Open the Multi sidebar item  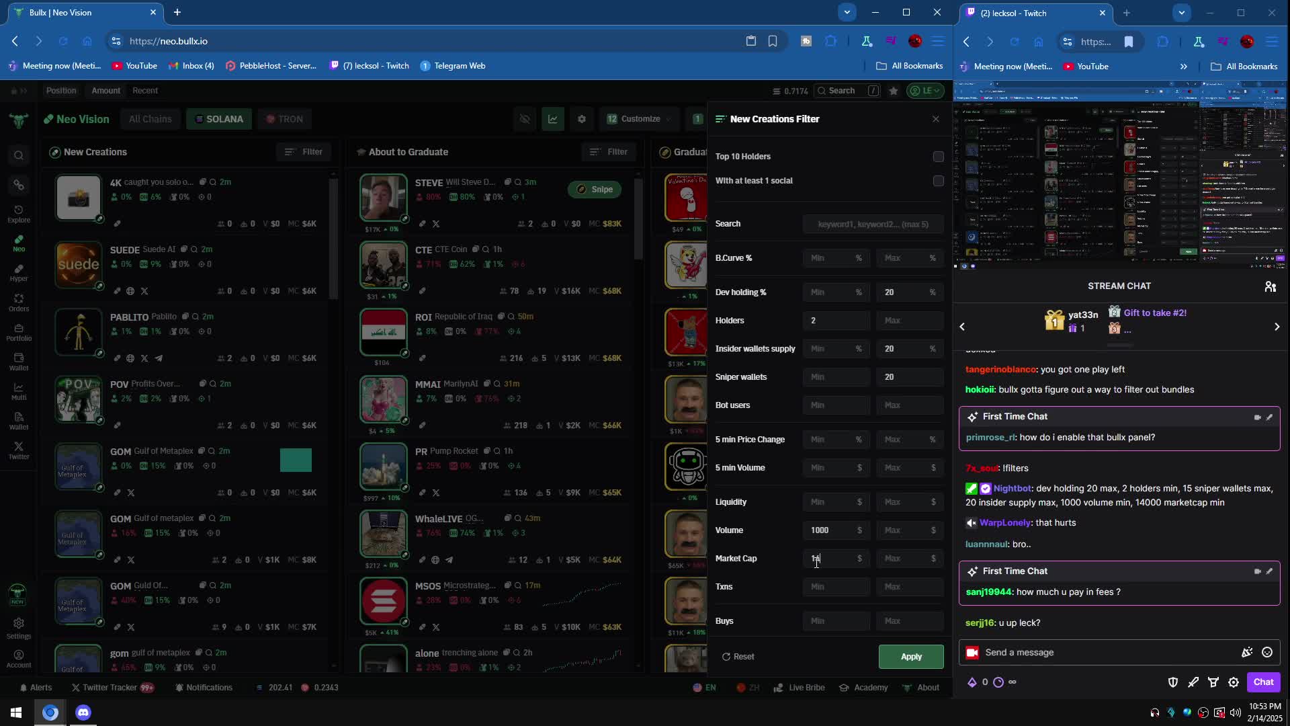coord(19,392)
